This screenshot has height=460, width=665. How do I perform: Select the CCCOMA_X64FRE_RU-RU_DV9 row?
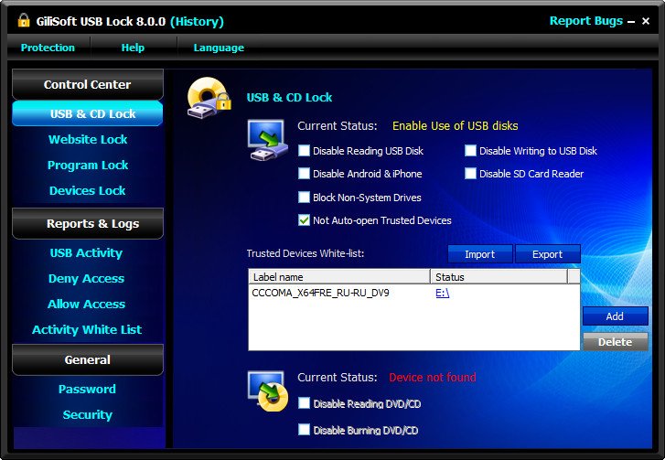click(414, 293)
